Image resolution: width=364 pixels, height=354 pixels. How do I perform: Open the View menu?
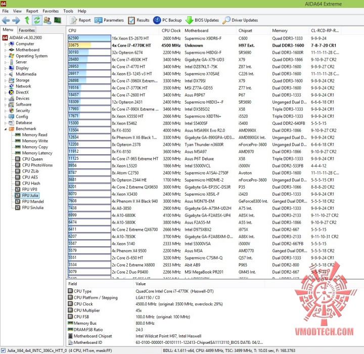click(x=17, y=11)
